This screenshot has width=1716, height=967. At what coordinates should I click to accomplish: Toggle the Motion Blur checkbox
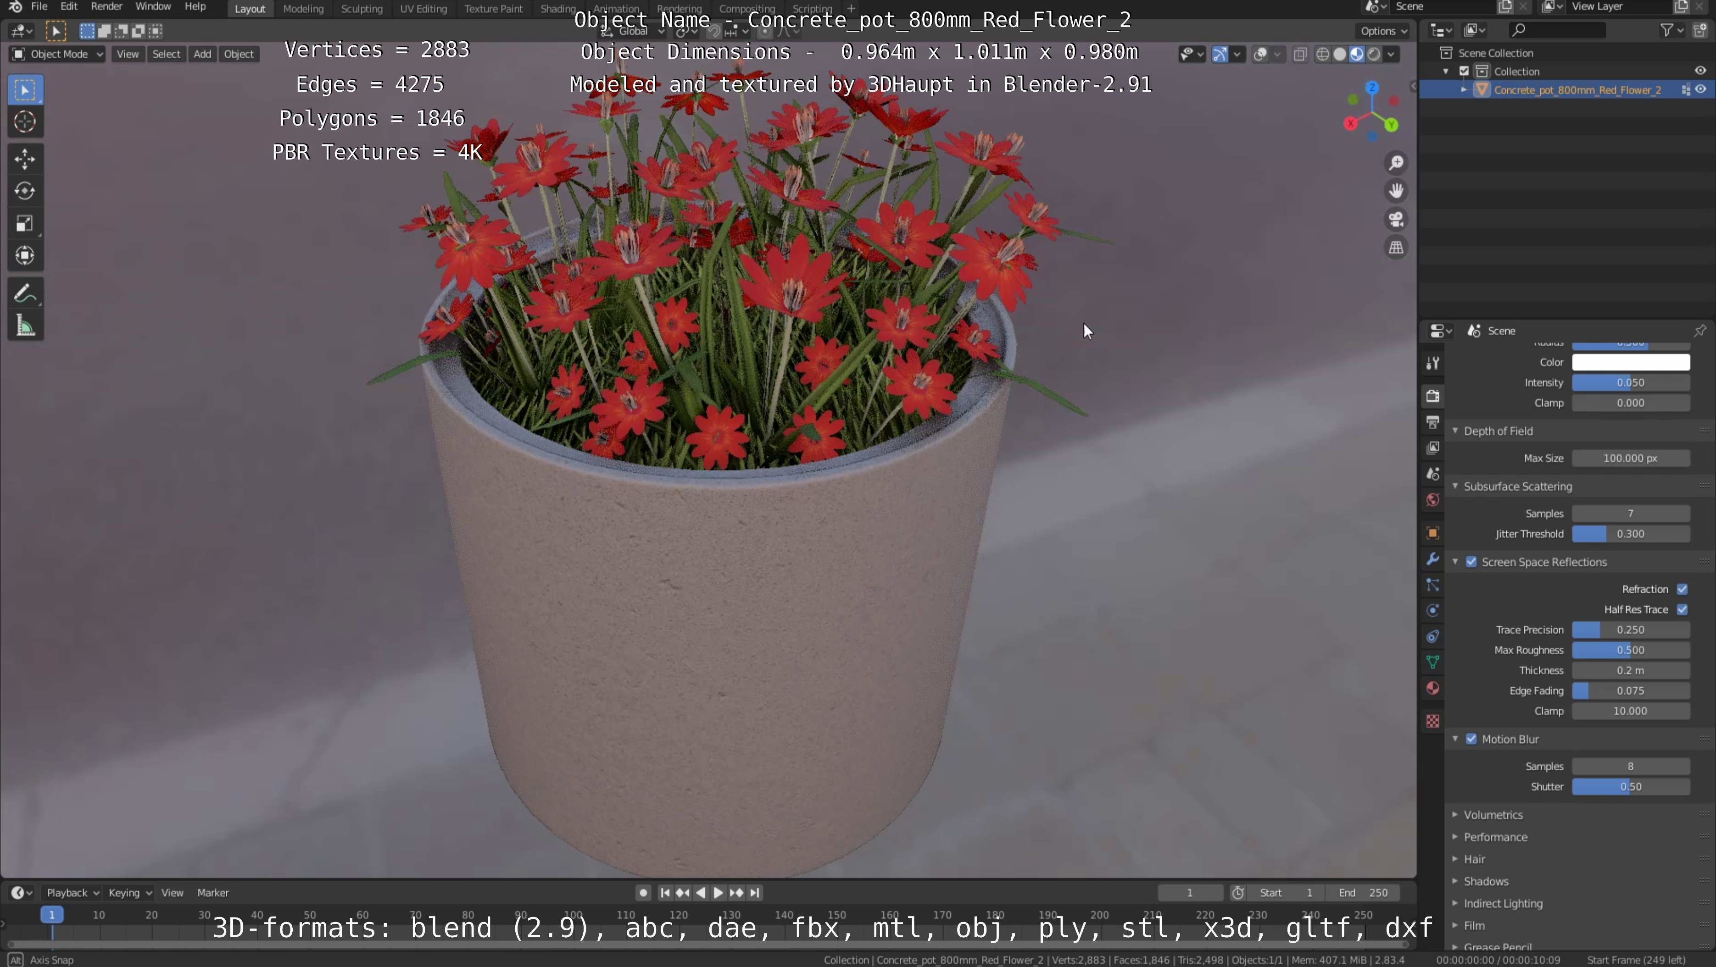click(1471, 740)
